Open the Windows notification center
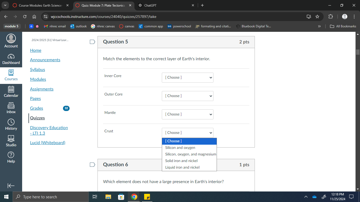 [351, 197]
